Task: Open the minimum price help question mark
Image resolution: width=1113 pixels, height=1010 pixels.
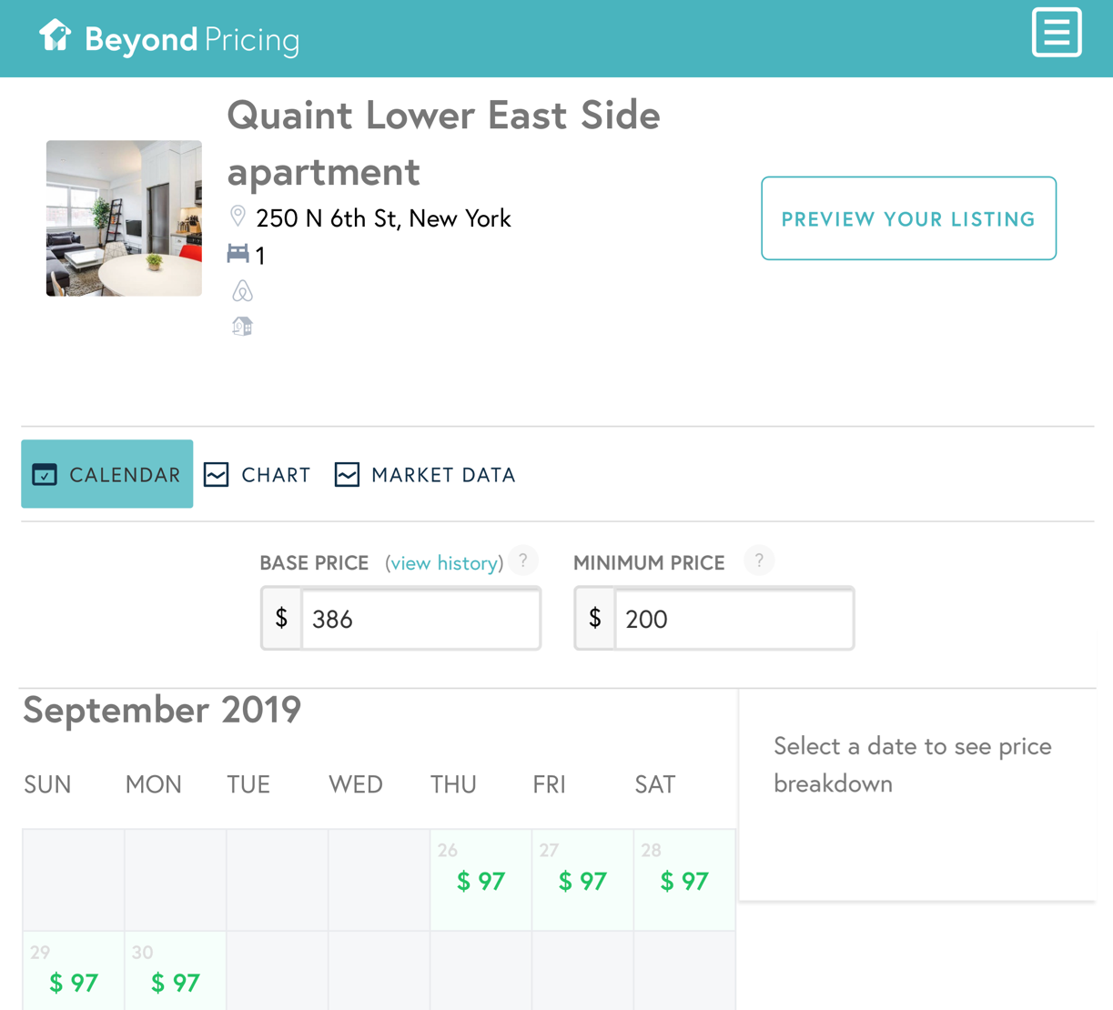Action: click(759, 561)
